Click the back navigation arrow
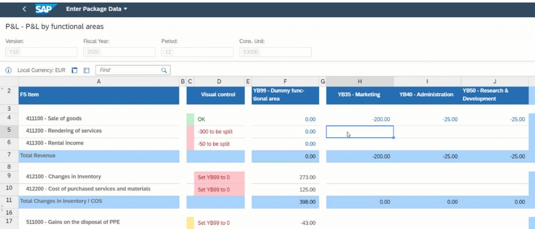 coord(25,9)
